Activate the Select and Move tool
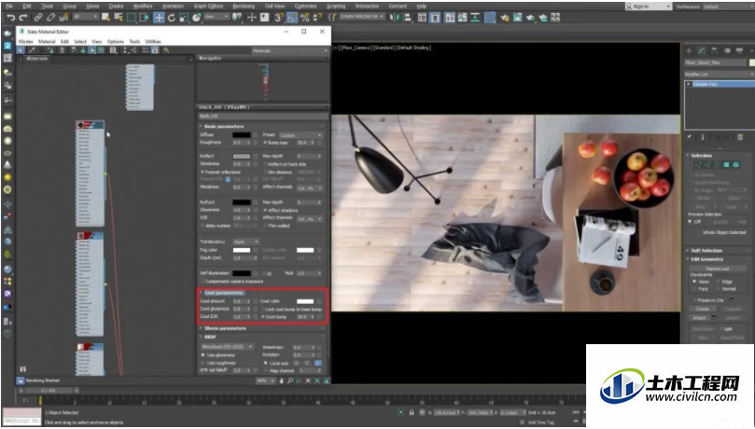 point(159,18)
